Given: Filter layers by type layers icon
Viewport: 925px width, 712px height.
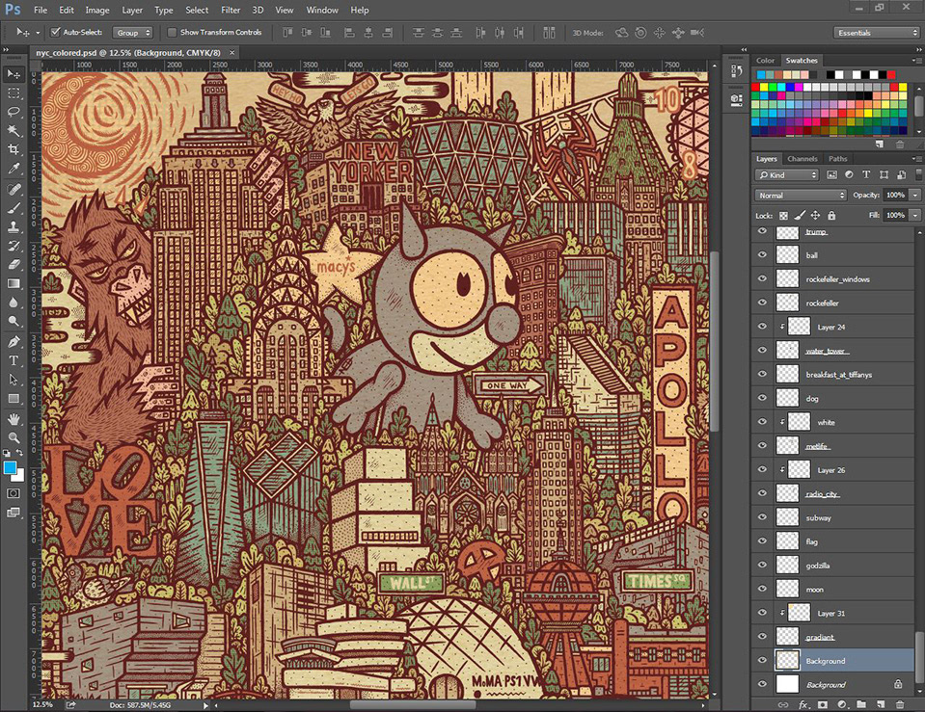Looking at the screenshot, I should [x=866, y=174].
